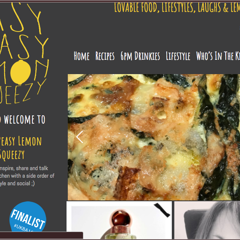Click the yellow lemon logo graphic
240x240 pixels.
tap(21, 72)
